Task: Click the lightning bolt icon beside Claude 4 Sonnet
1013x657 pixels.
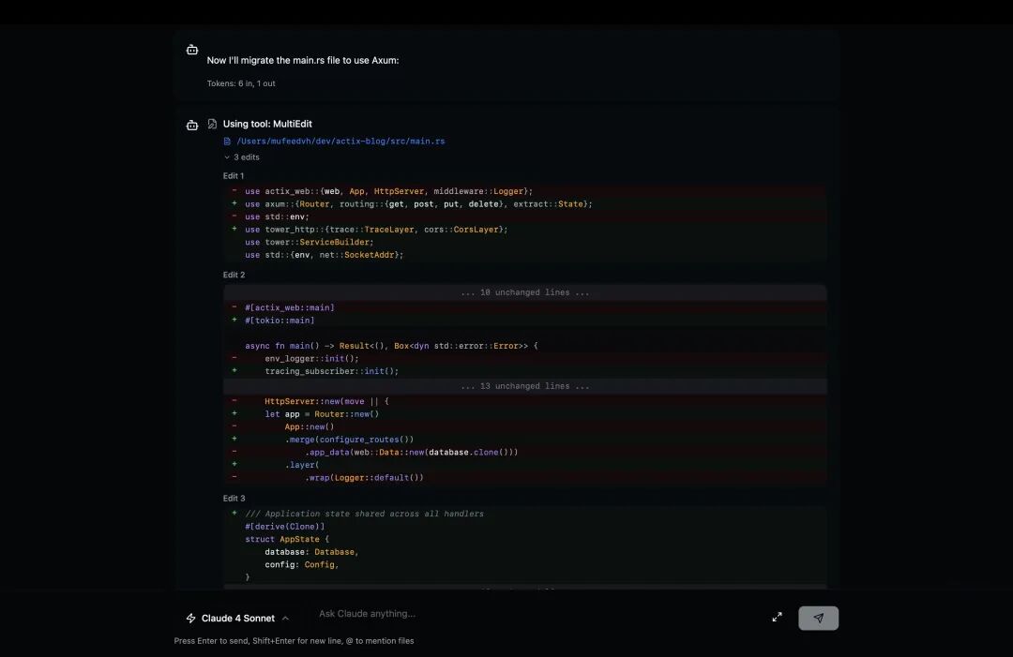Action: 190,618
